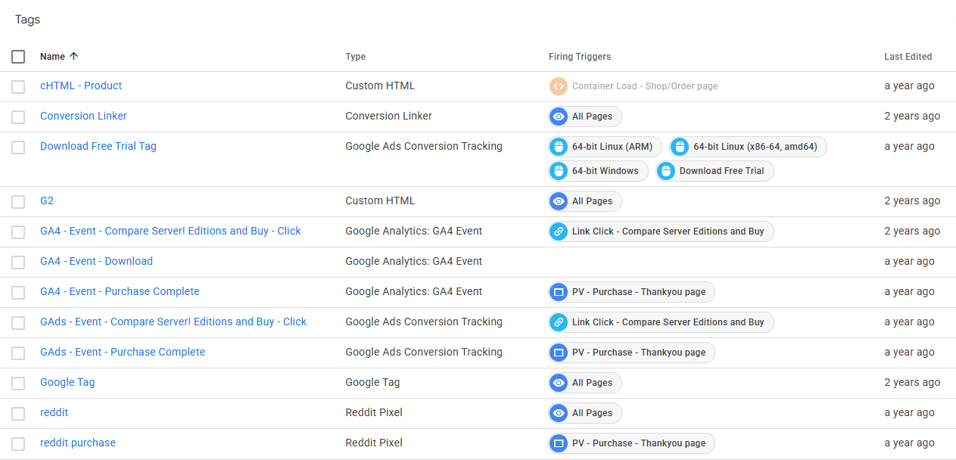
Task: Click the code icon on Container Load trigger
Action: point(558,86)
